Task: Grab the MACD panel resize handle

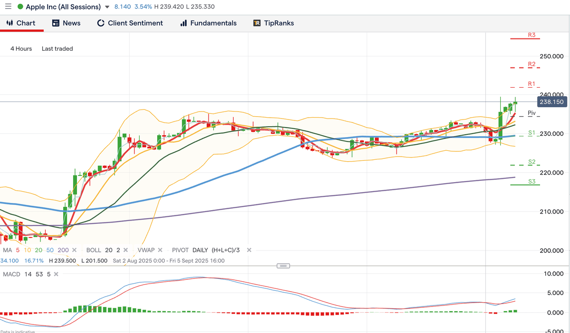Action: pos(283,266)
